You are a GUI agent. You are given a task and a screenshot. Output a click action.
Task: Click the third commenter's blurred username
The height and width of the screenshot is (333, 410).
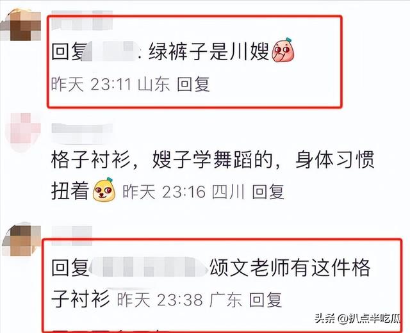(72, 235)
